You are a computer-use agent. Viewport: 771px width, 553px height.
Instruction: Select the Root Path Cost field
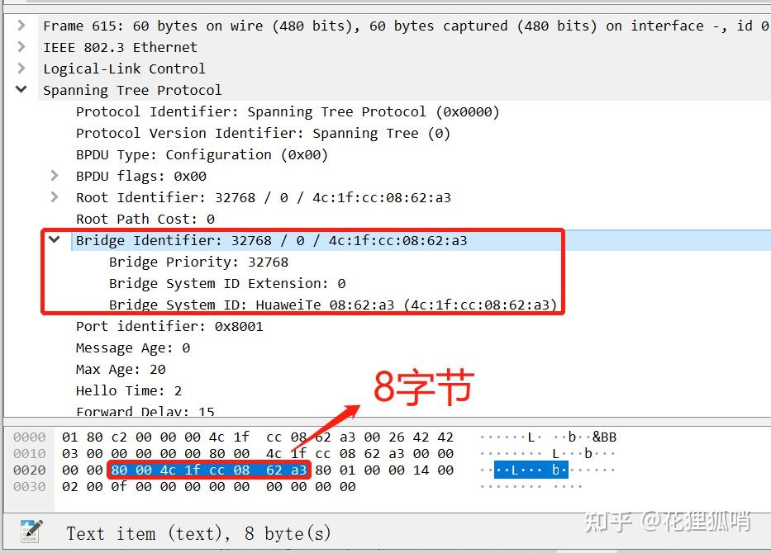click(x=145, y=219)
